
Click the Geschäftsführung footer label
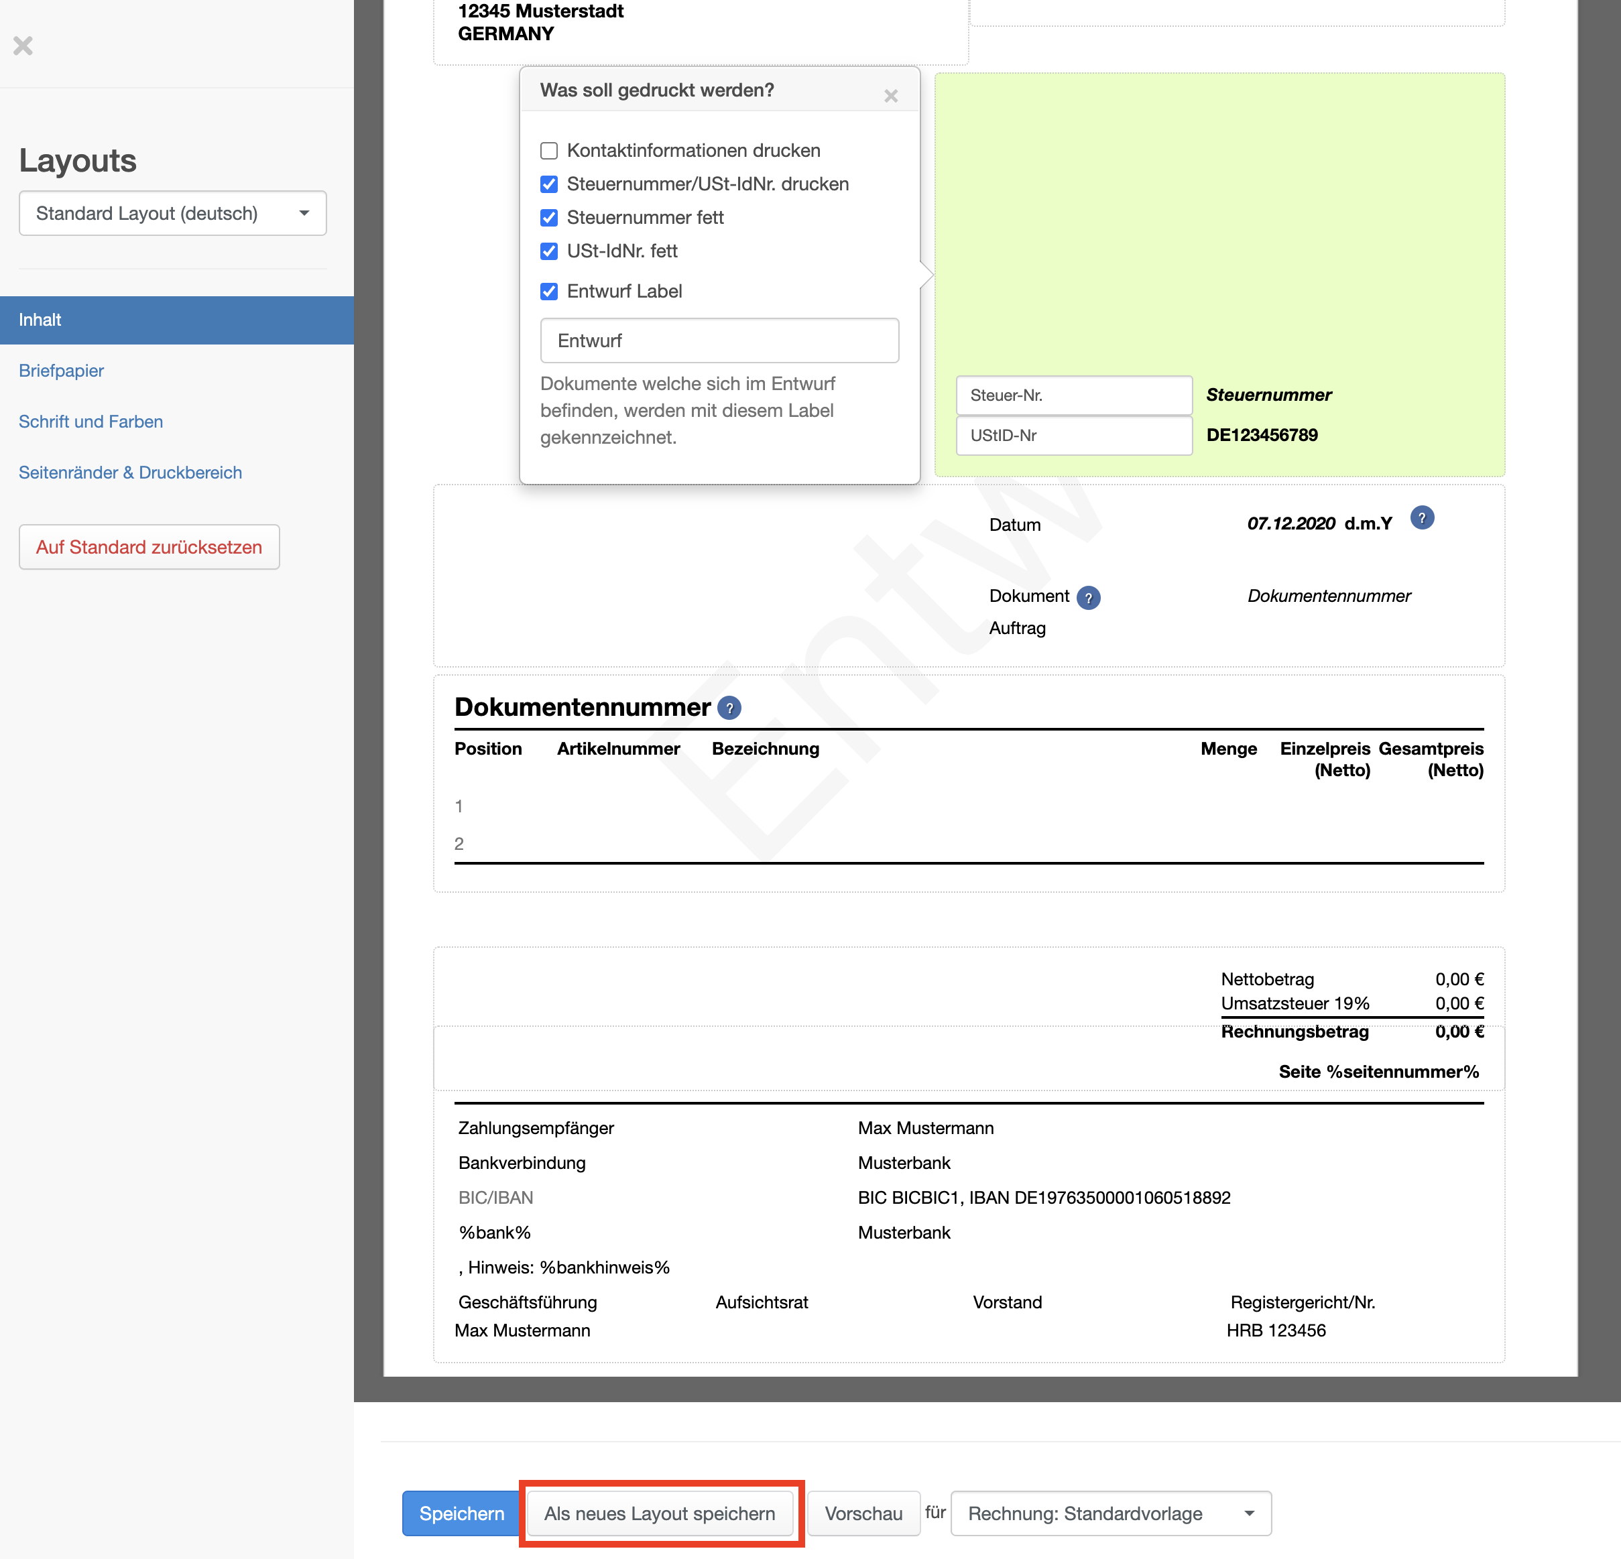(x=528, y=1302)
